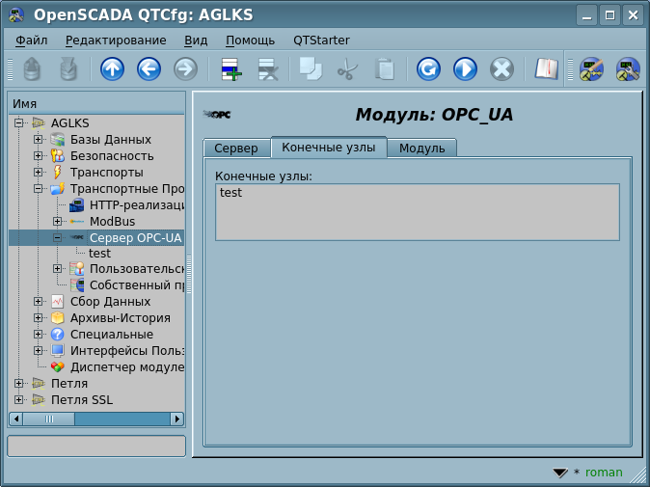Select the test node in tree
The width and height of the screenshot is (650, 487).
tap(99, 254)
